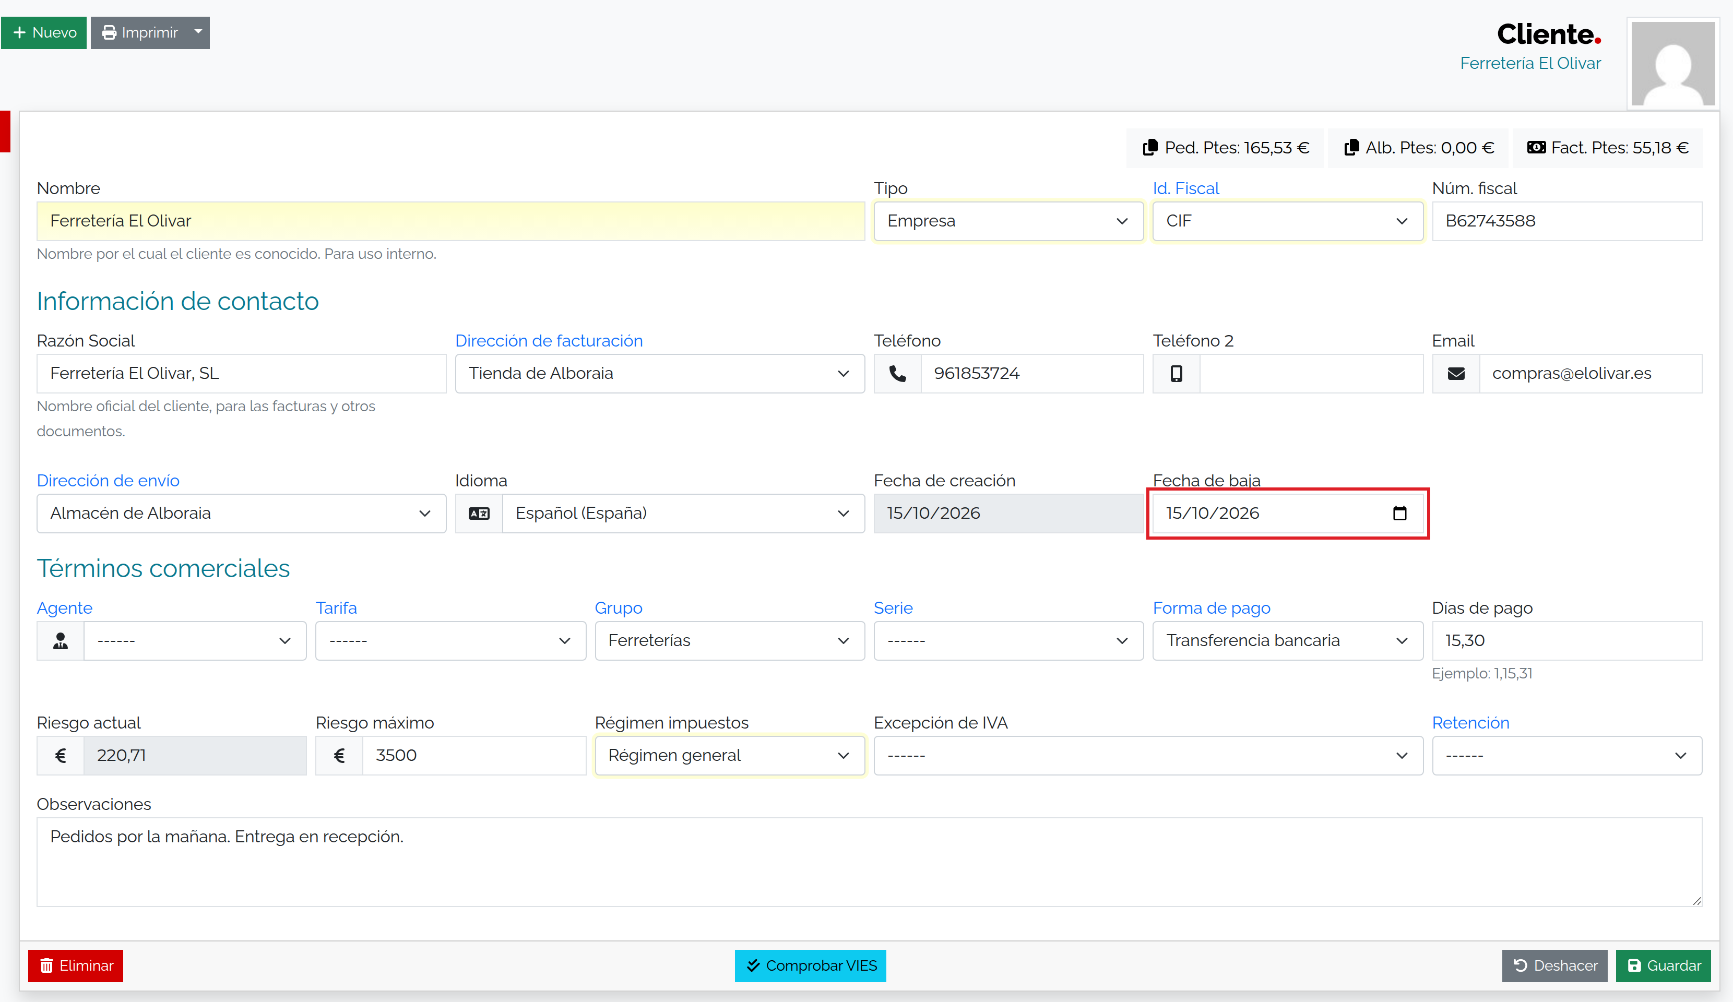The width and height of the screenshot is (1733, 1002).
Task: Click the mobile icon beside Teléfono 2
Action: pos(1177,374)
